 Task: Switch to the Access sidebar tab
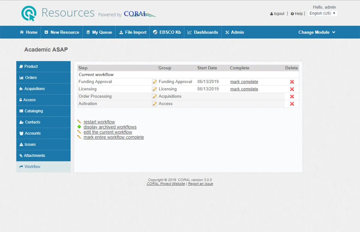pyautogui.click(x=43, y=100)
